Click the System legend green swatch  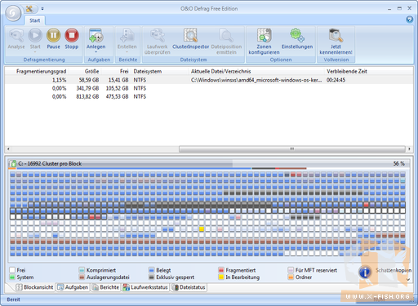click(x=12, y=277)
